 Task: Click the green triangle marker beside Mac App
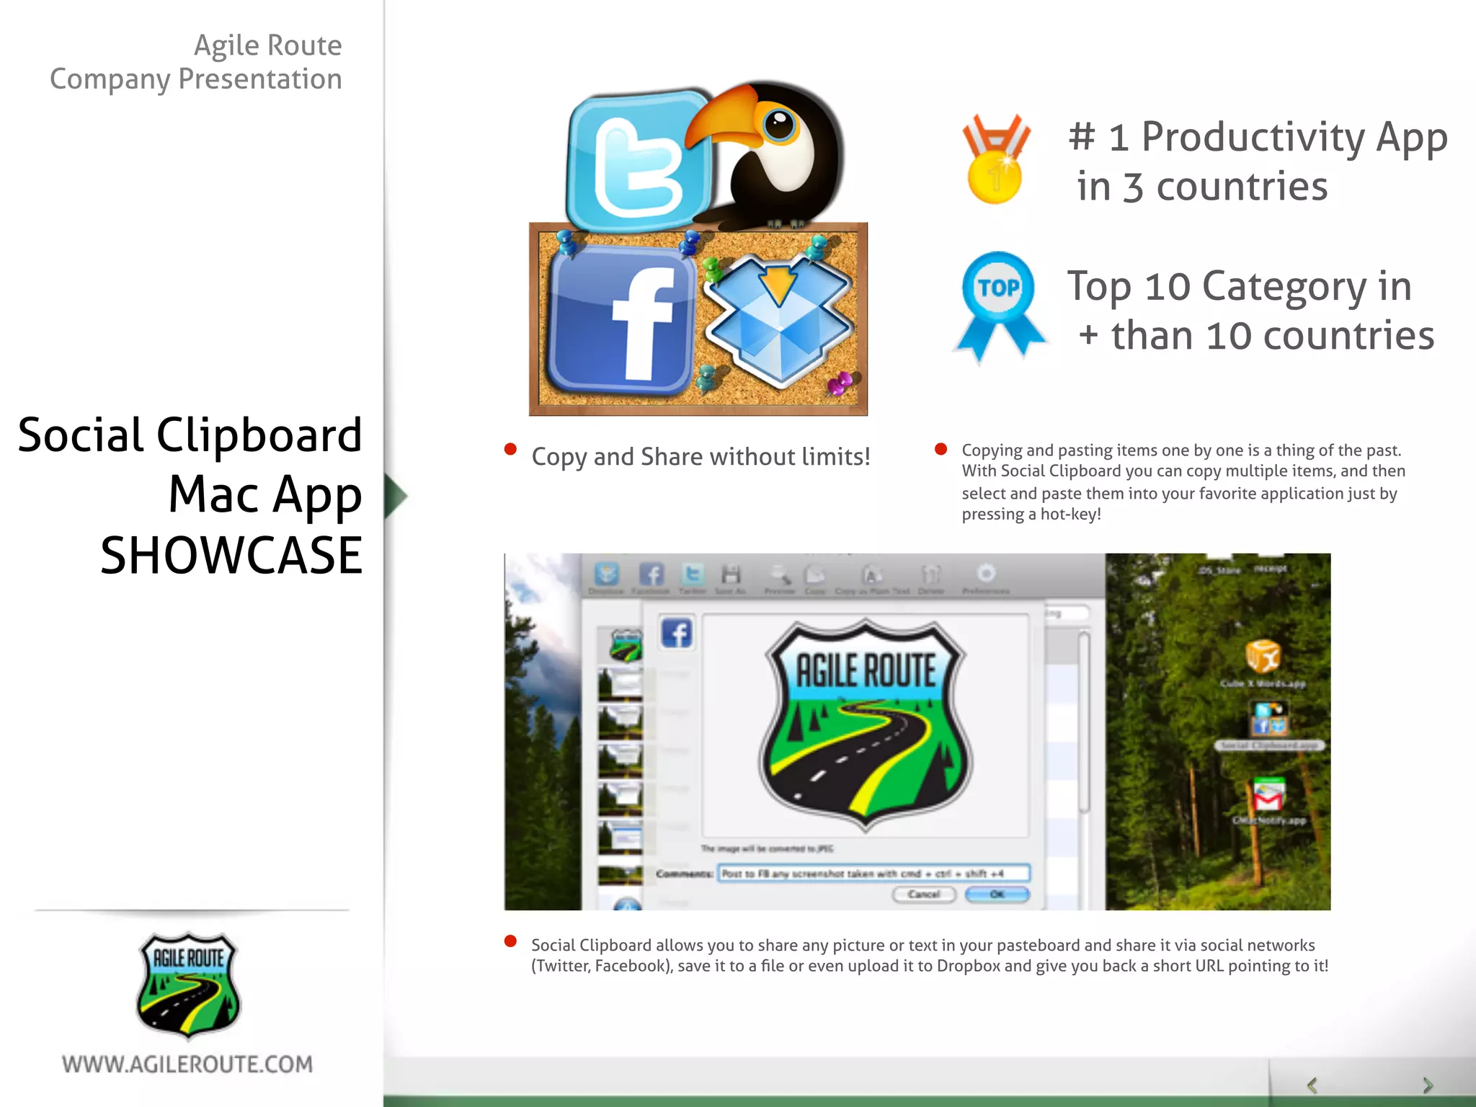pyautogui.click(x=395, y=496)
